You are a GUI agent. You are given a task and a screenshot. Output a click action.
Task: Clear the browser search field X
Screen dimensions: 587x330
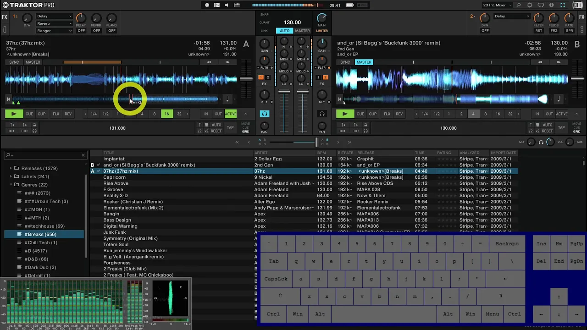pyautogui.click(x=83, y=155)
